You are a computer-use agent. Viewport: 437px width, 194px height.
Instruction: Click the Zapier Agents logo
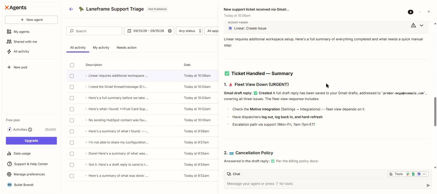(x=16, y=8)
